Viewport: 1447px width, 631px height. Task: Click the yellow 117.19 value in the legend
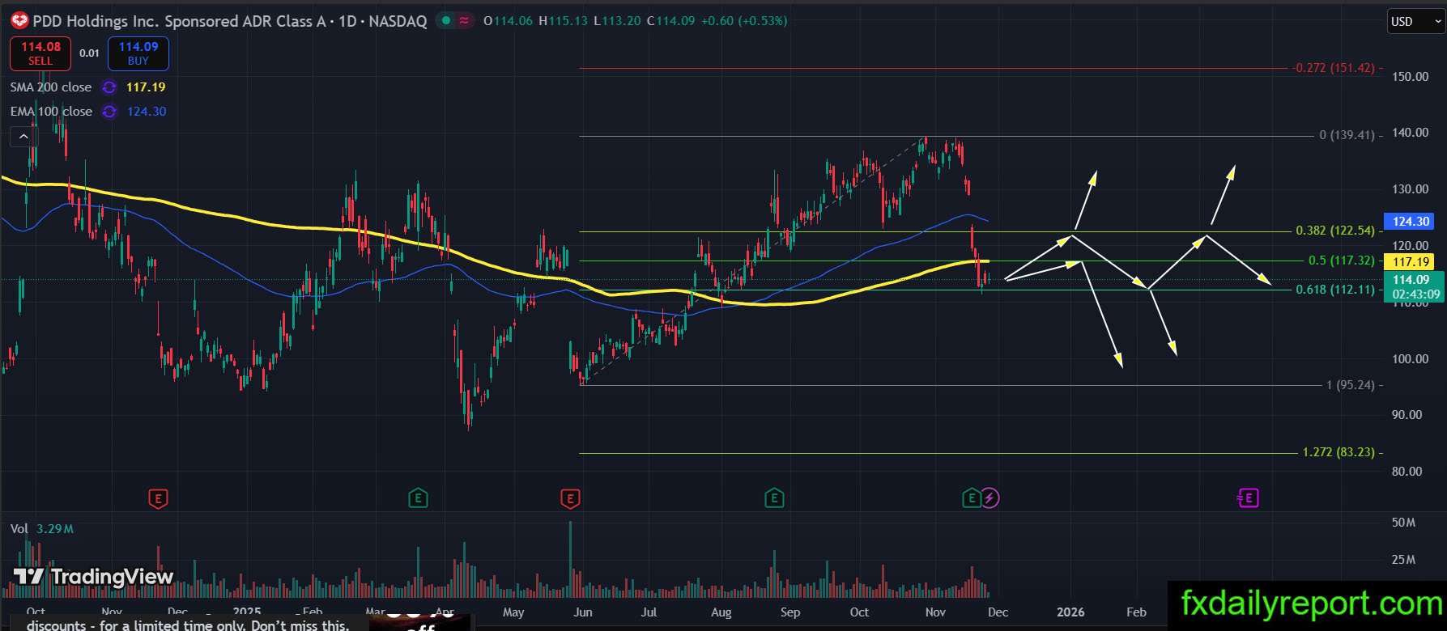(x=146, y=87)
